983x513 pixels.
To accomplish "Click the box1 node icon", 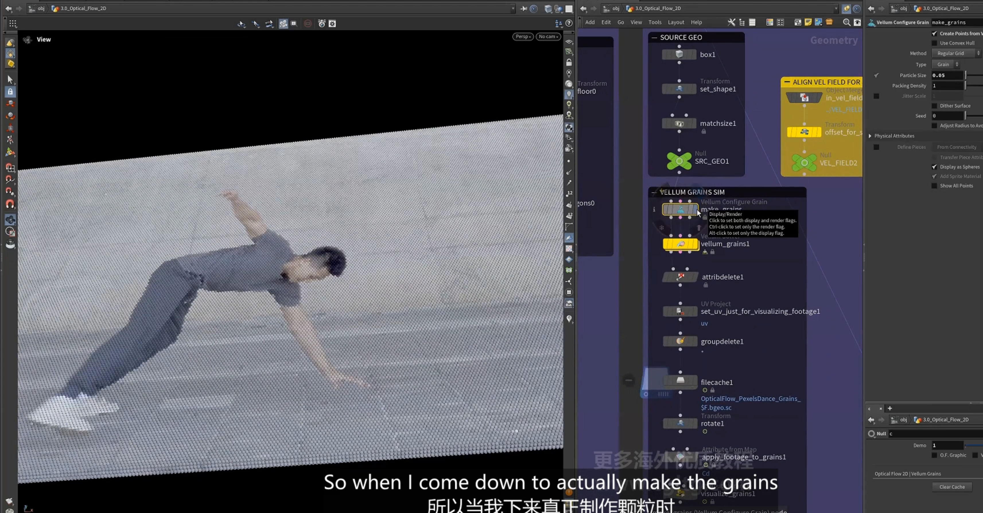I will [679, 54].
